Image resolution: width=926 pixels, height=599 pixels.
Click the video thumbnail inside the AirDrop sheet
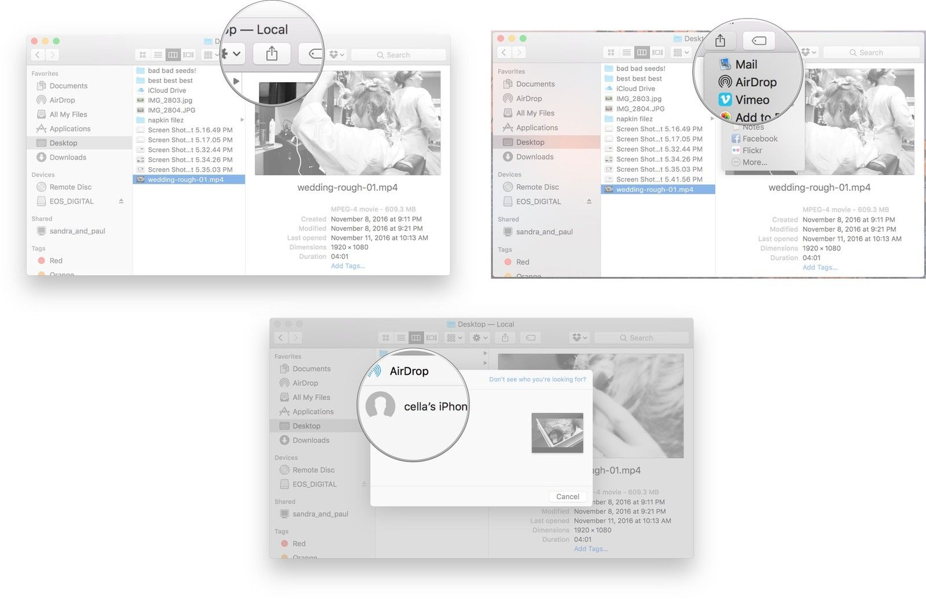(x=557, y=432)
